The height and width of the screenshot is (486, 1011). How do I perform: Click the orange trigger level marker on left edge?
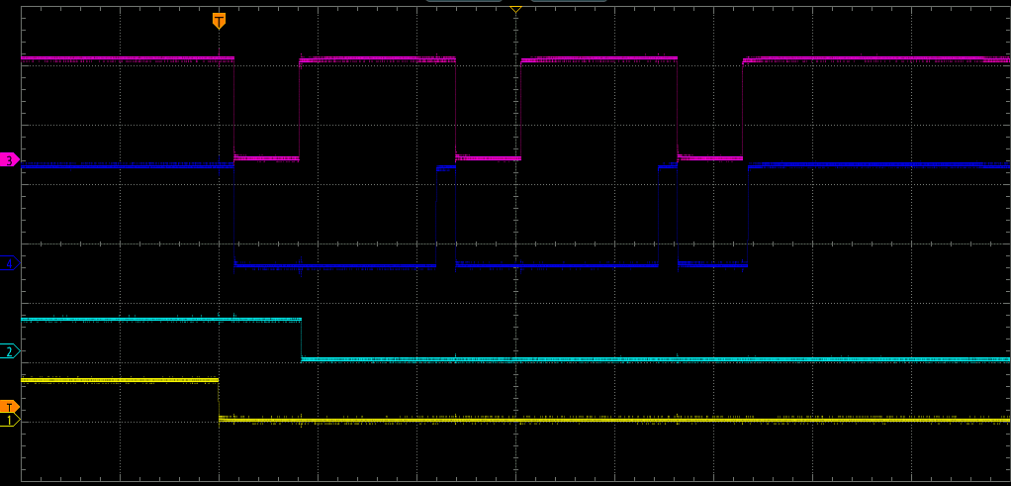pyautogui.click(x=9, y=407)
